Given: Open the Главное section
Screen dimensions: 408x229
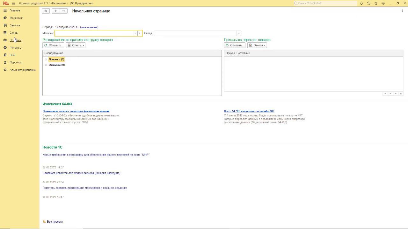Looking at the screenshot, I should point(15,10).
